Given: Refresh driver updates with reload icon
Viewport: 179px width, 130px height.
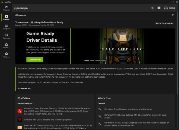Looking at the screenshot, I should (x=173, y=15).
